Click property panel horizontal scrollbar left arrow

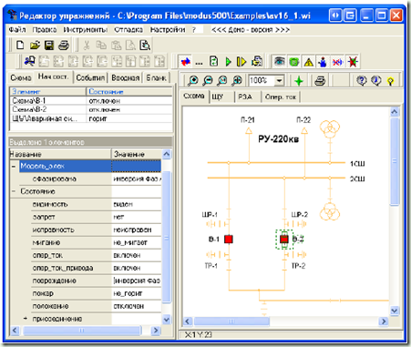[15, 331]
